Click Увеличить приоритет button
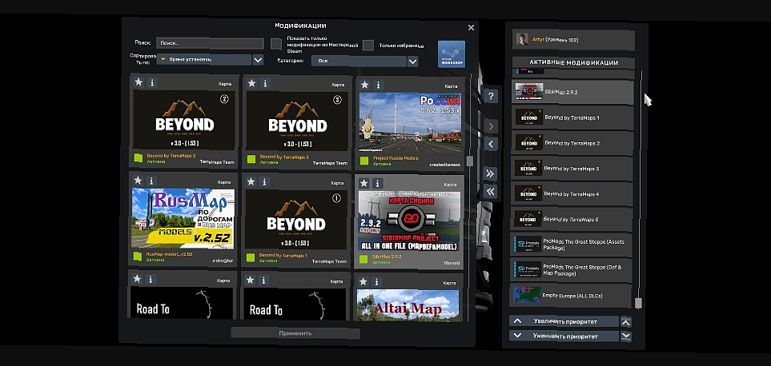The height and width of the screenshot is (366, 771). point(564,321)
